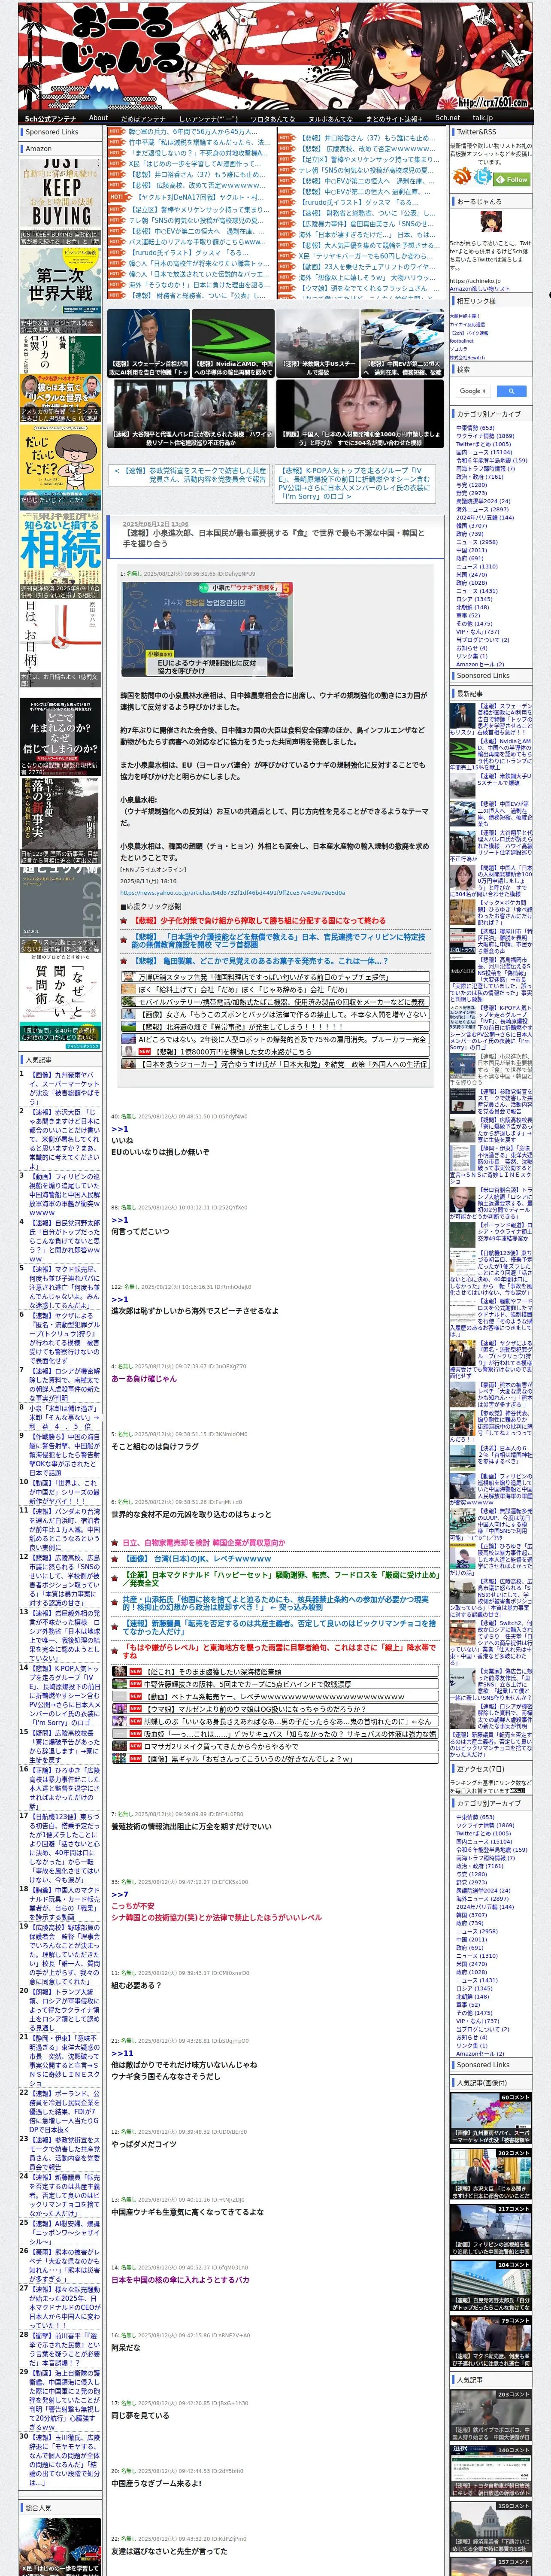
Task: Open the 大谷翔平 ハワイ resort thumbnail
Action: click(191, 413)
